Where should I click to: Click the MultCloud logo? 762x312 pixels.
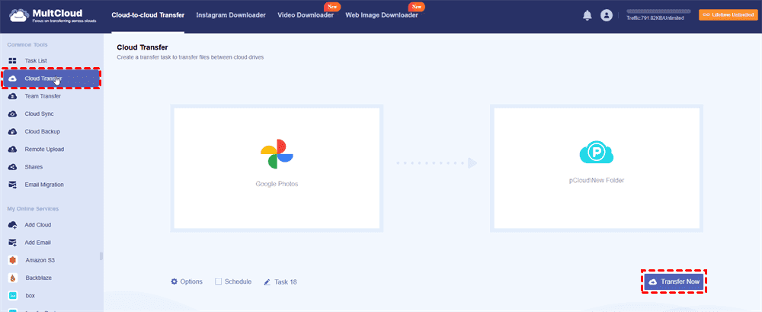pyautogui.click(x=52, y=15)
